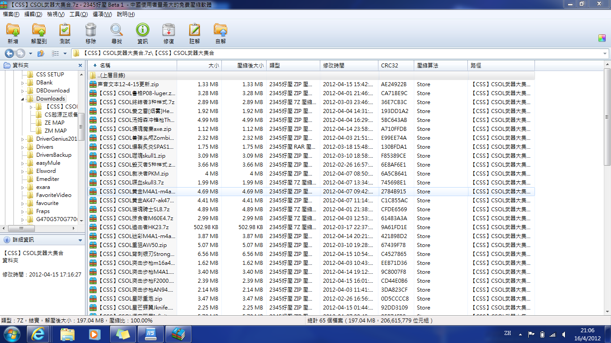611x343 pixels.
Task: Select file 【CSS】CSOL重狙AW50.zip
Action: point(311,245)
